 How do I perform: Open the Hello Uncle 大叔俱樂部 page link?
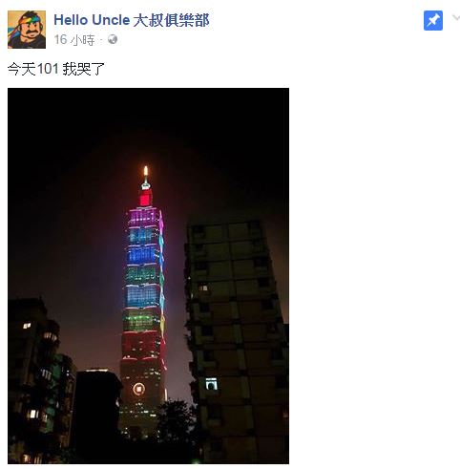click(132, 20)
